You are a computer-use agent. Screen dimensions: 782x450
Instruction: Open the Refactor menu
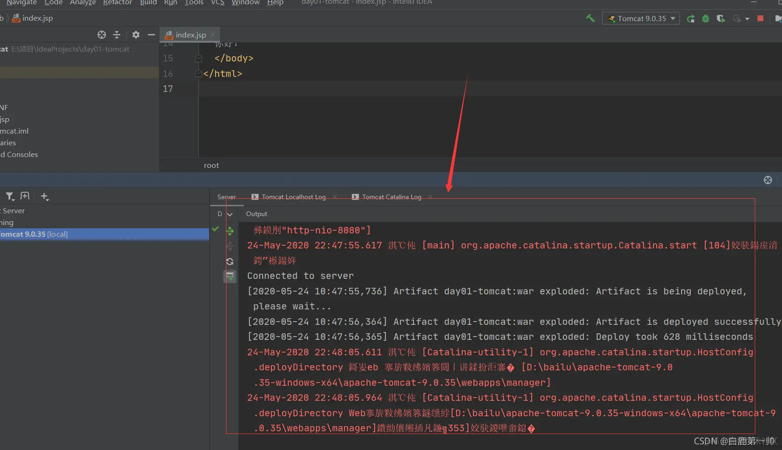coord(118,3)
